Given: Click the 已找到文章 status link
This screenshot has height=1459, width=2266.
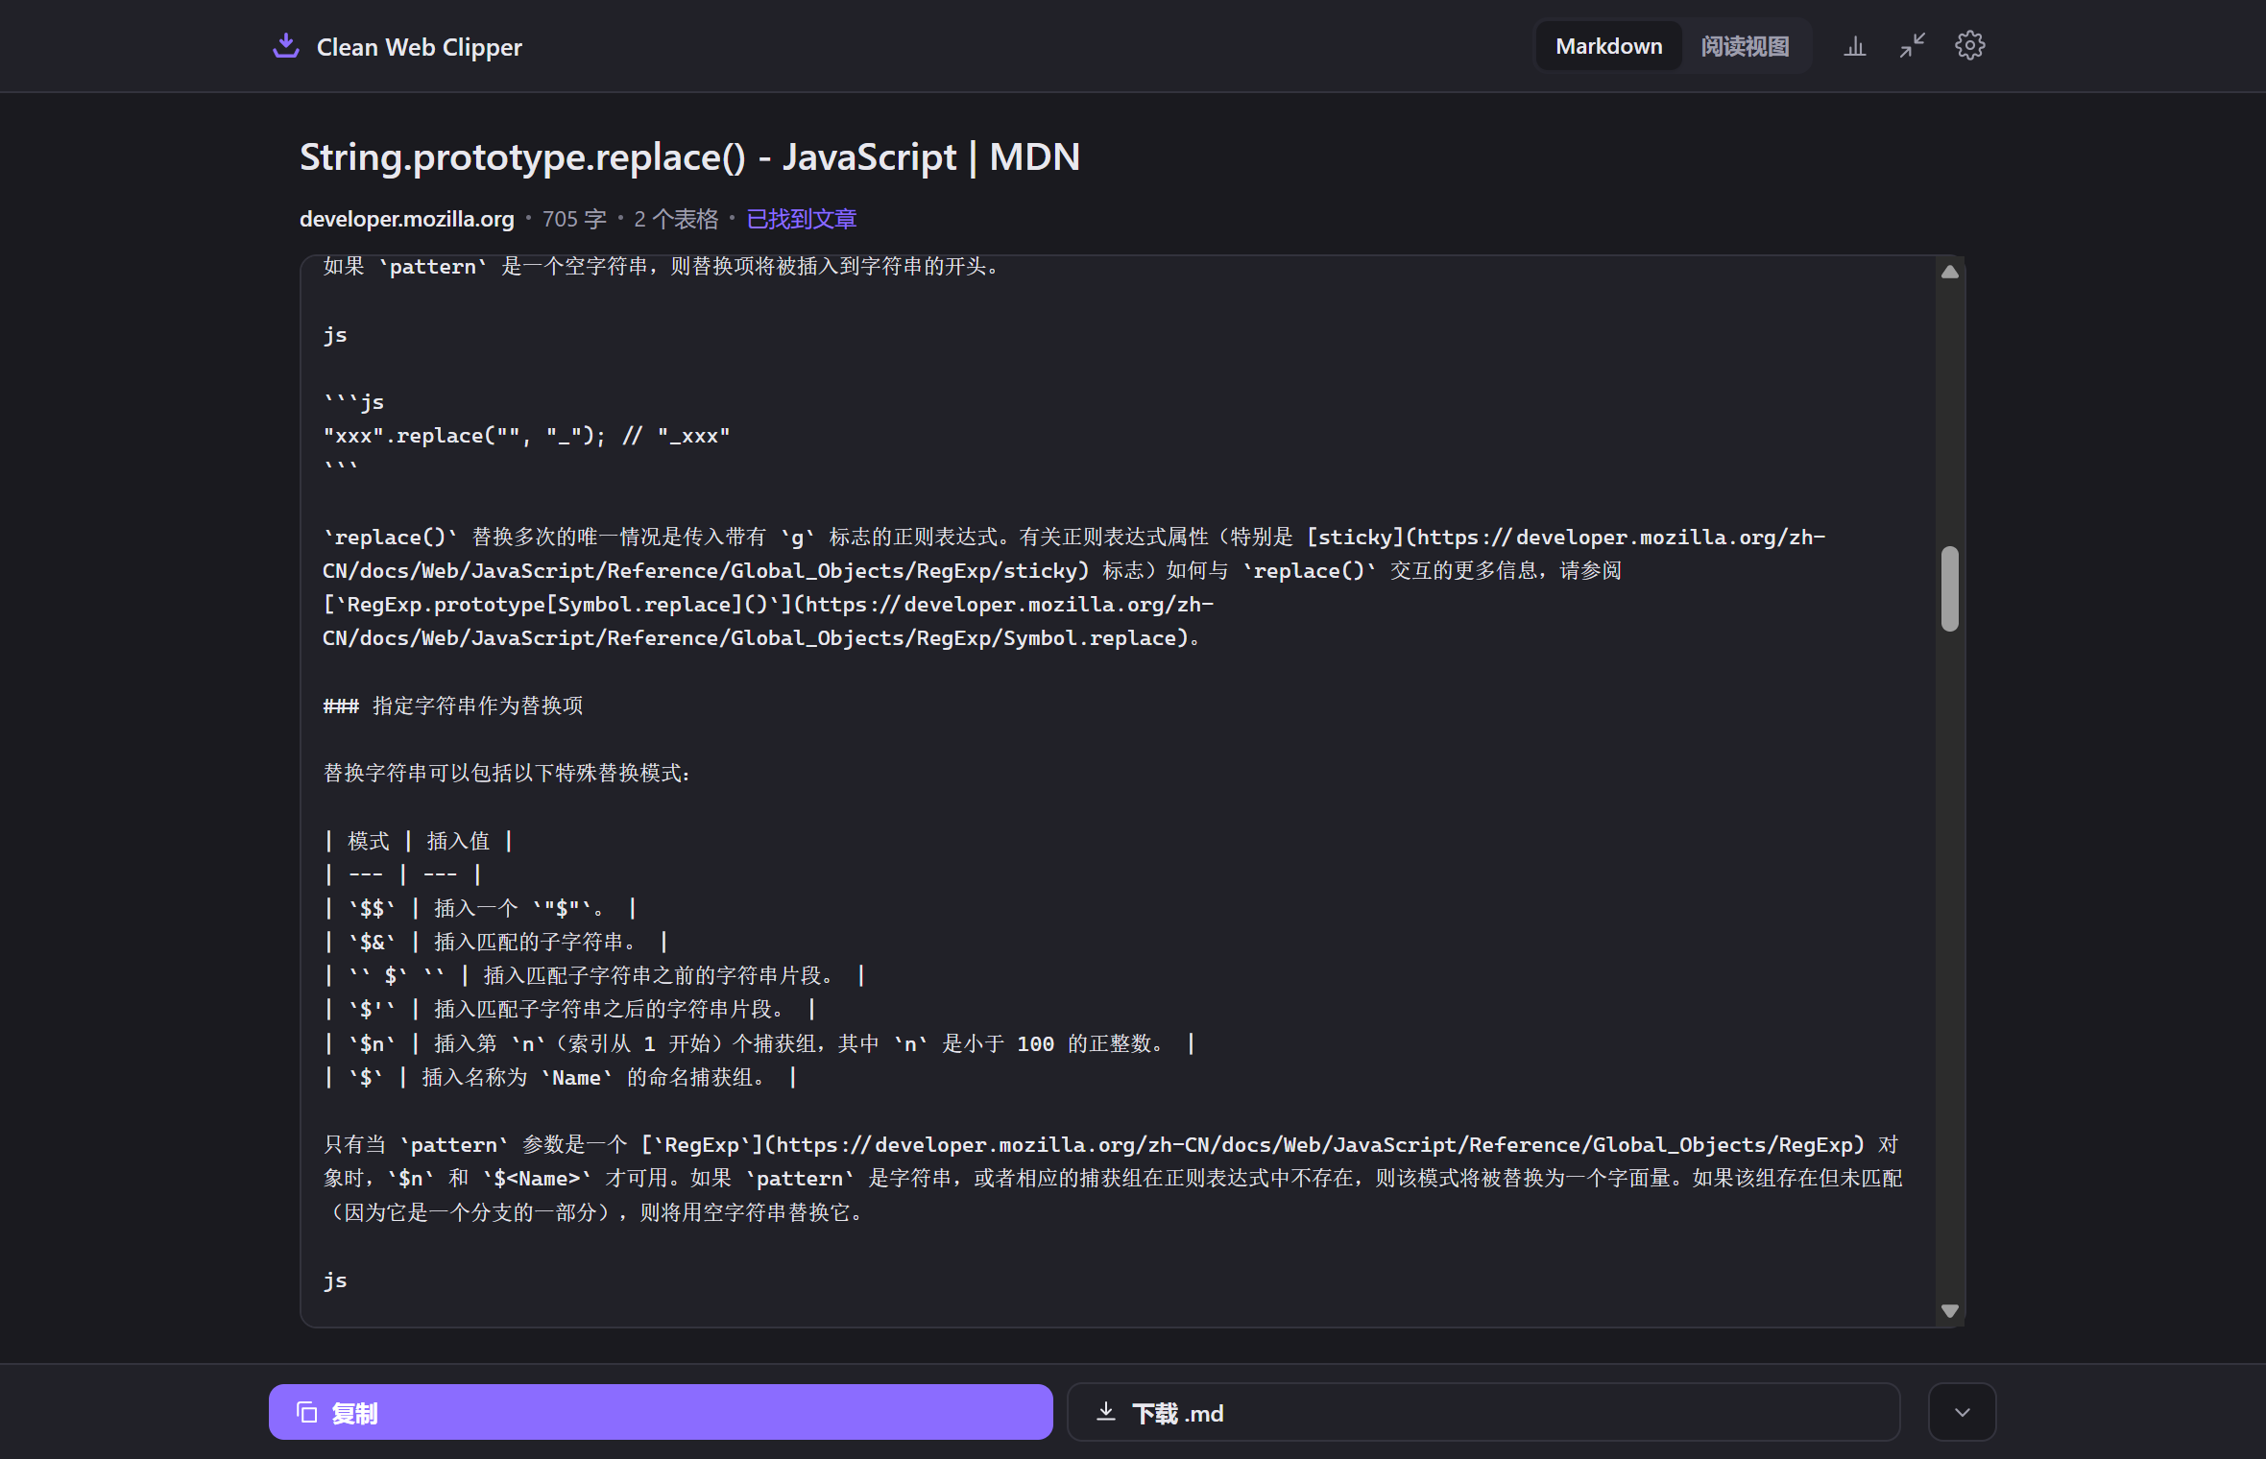Looking at the screenshot, I should (801, 219).
